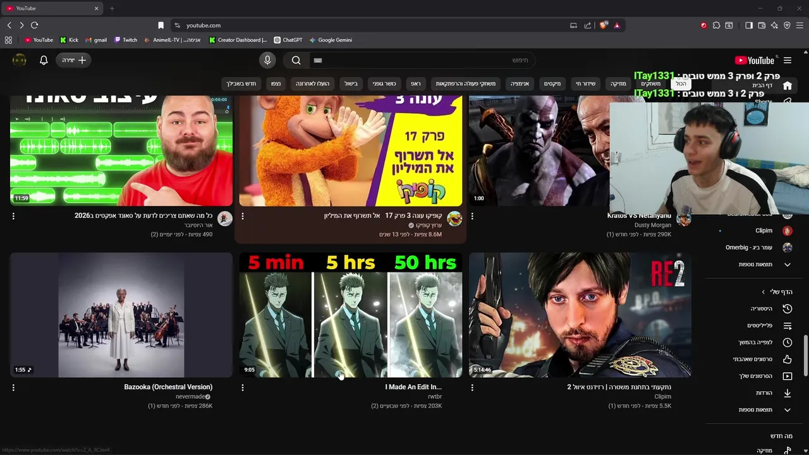
Task: Reload the page in browser toolbar
Action: click(34, 25)
